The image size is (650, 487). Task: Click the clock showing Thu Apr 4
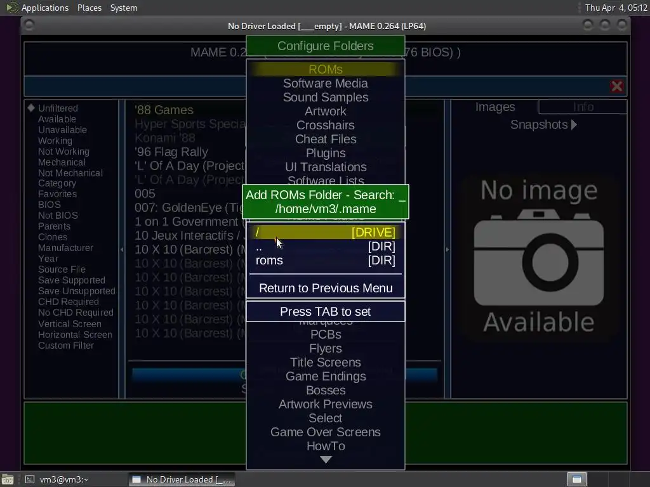coord(616,8)
